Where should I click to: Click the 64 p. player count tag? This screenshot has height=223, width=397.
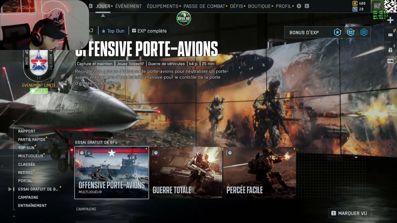pos(194,64)
